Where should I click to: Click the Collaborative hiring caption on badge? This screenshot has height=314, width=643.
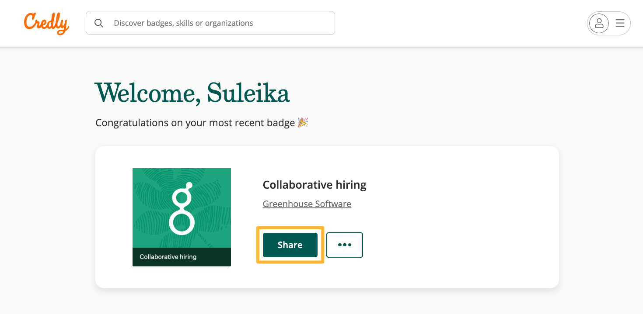pyautogui.click(x=168, y=257)
